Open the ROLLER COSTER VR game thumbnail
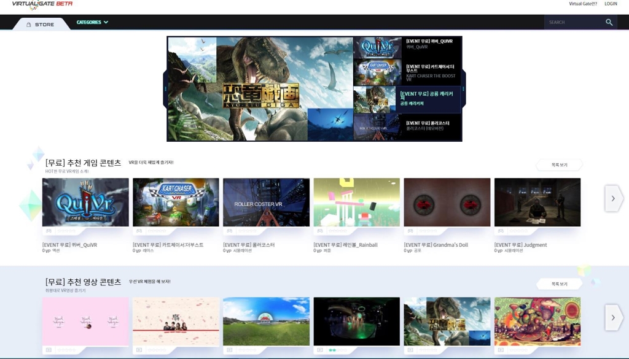 coord(267,203)
